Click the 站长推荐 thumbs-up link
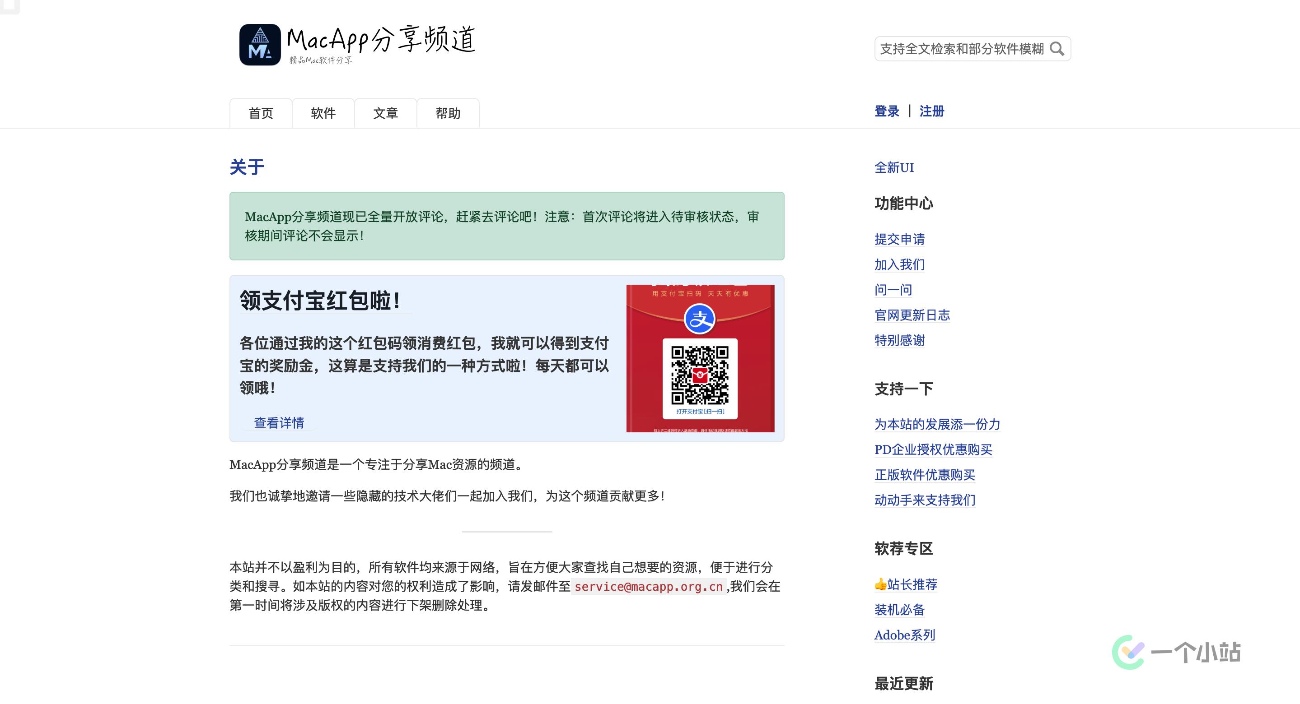Screen dimensions: 1300x704 pos(906,584)
